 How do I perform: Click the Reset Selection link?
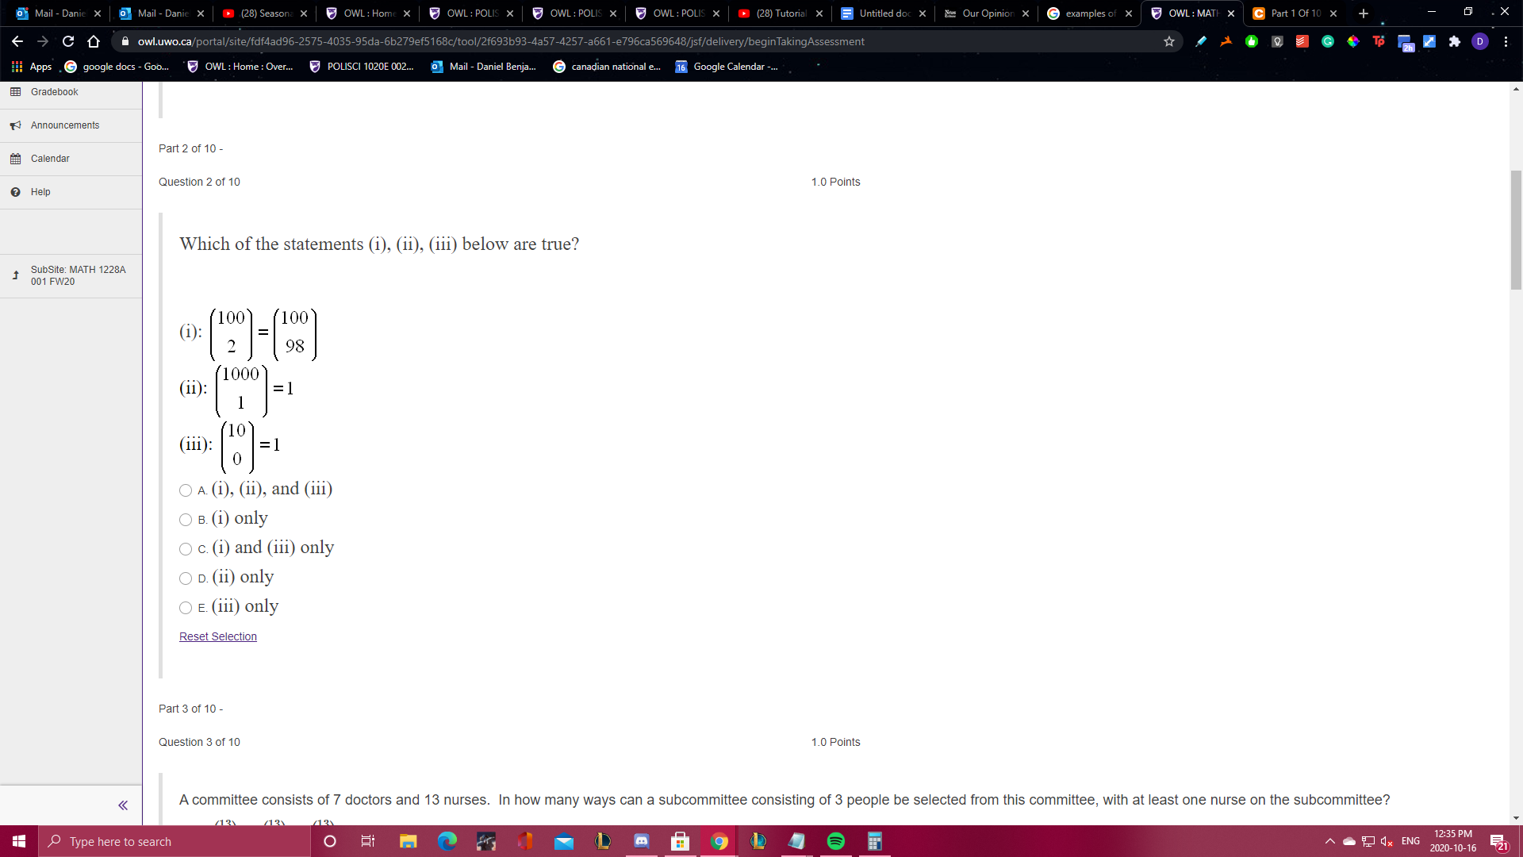point(217,636)
